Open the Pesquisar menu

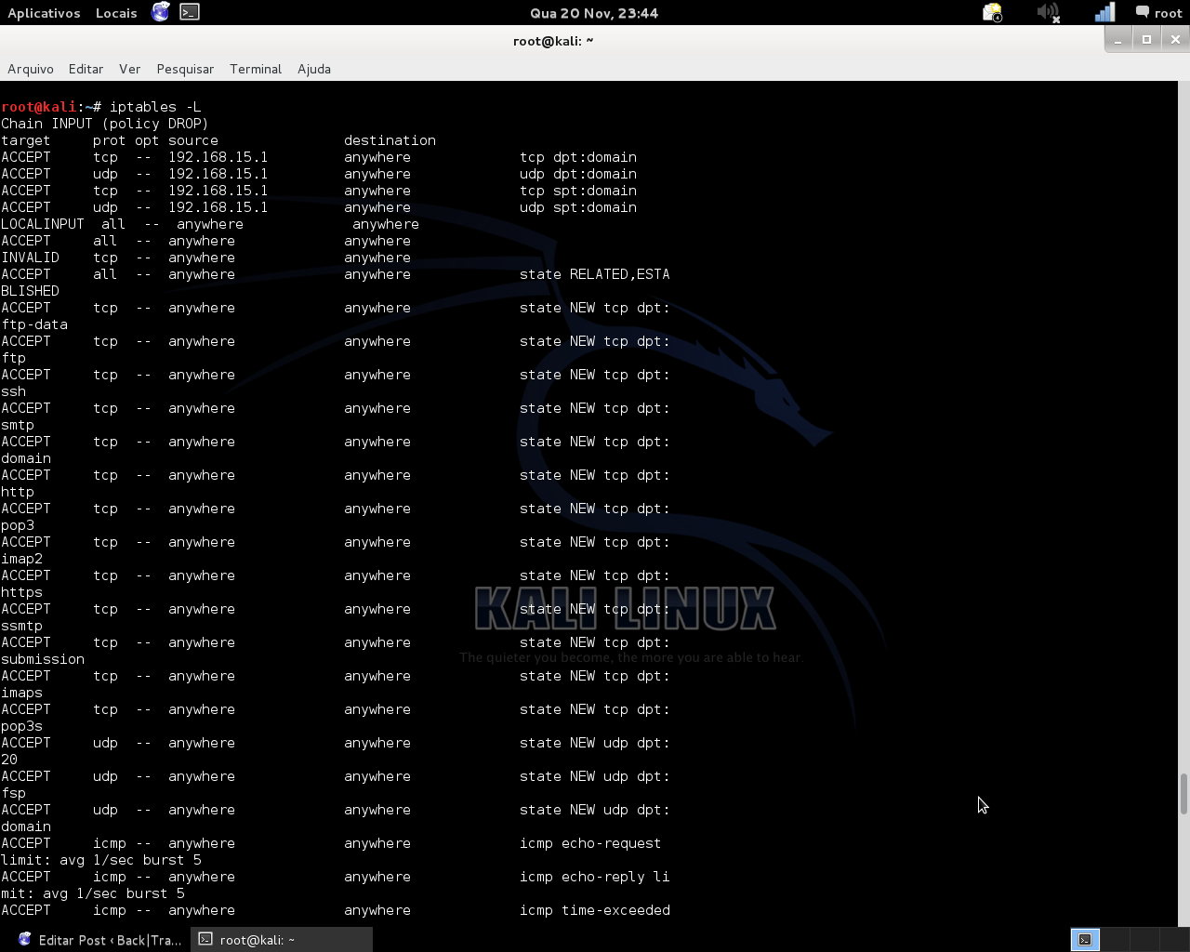185,69
